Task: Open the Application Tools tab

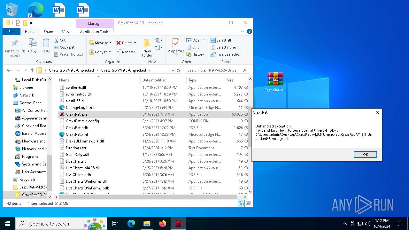Action: (x=94, y=32)
